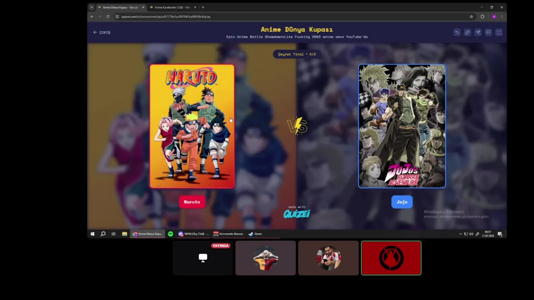Open the browser three-dot menu
Image resolution: width=534 pixels, height=300 pixels.
(x=501, y=17)
